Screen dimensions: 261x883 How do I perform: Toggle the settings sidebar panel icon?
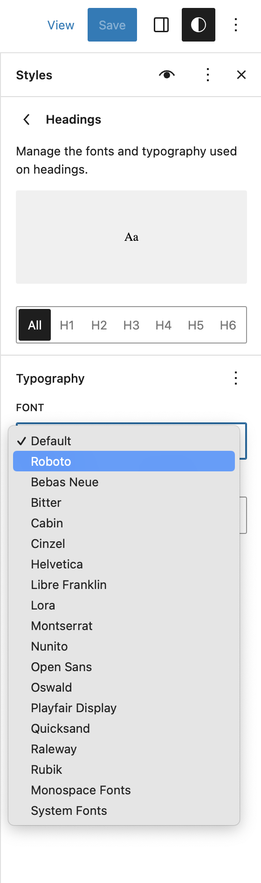tap(161, 25)
